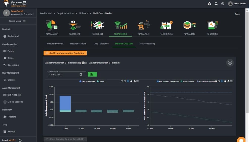Open Archive in sidebar
This screenshot has height=142, width=249.
click(9, 132)
